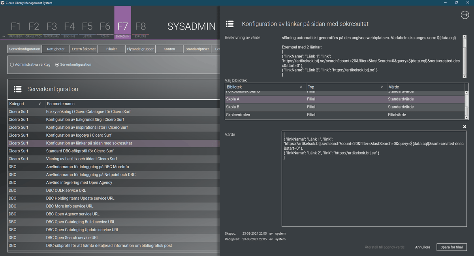This screenshot has height=256, width=474.
Task: Click the Spara för filial button
Action: click(x=451, y=247)
